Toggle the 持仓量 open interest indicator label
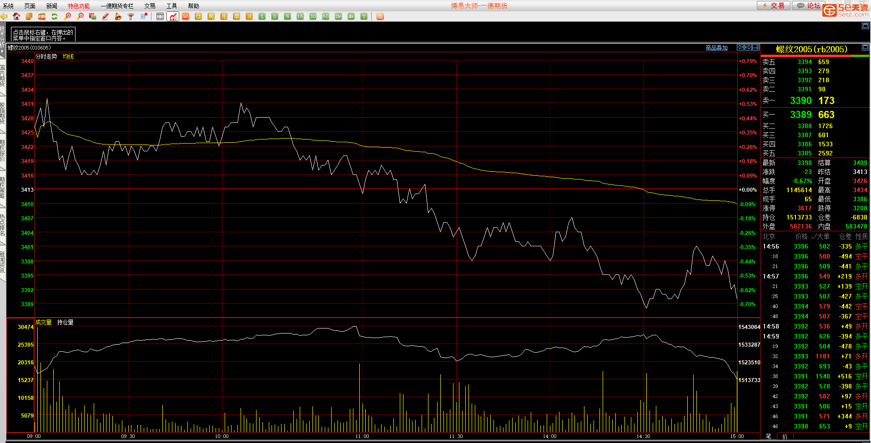This screenshot has width=871, height=443. 65,322
